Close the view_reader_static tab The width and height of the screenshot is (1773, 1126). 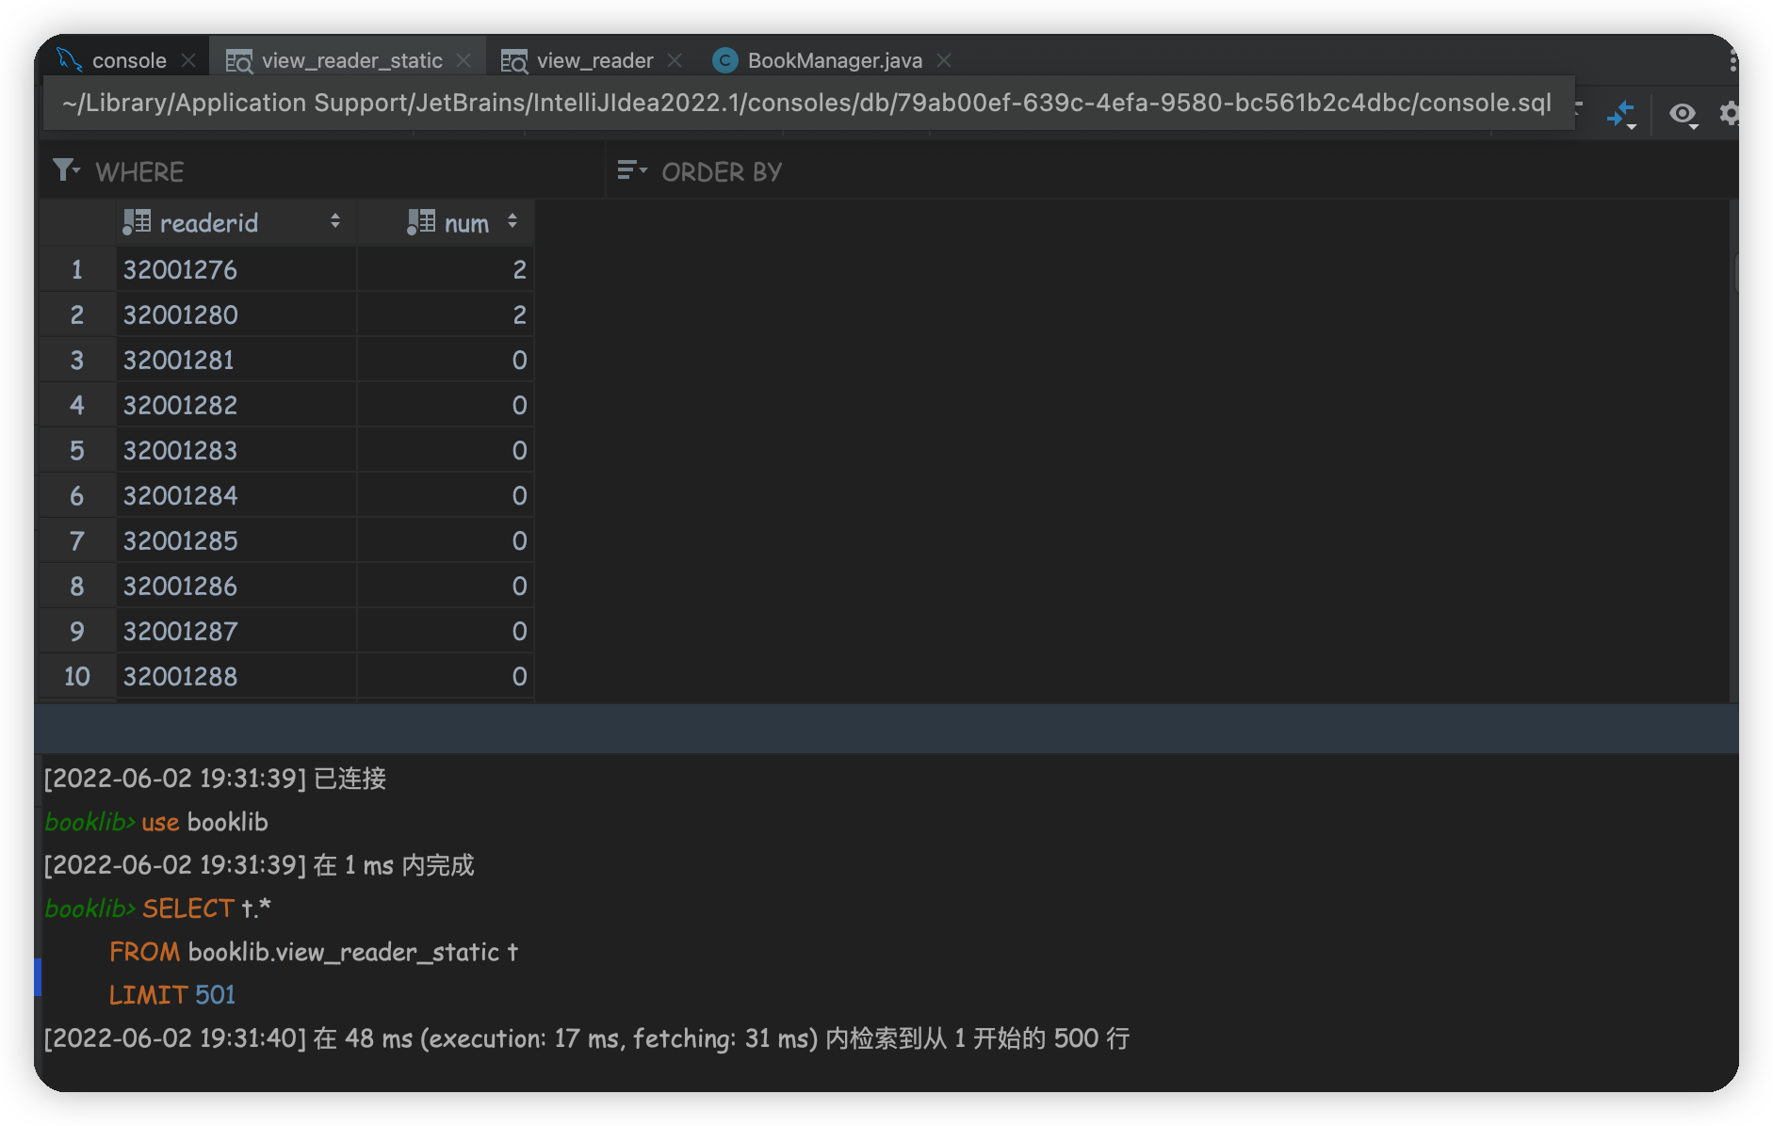coord(464,60)
